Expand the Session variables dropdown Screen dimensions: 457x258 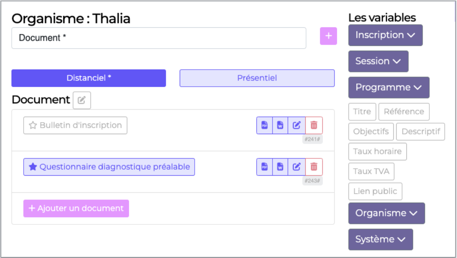tap(378, 61)
